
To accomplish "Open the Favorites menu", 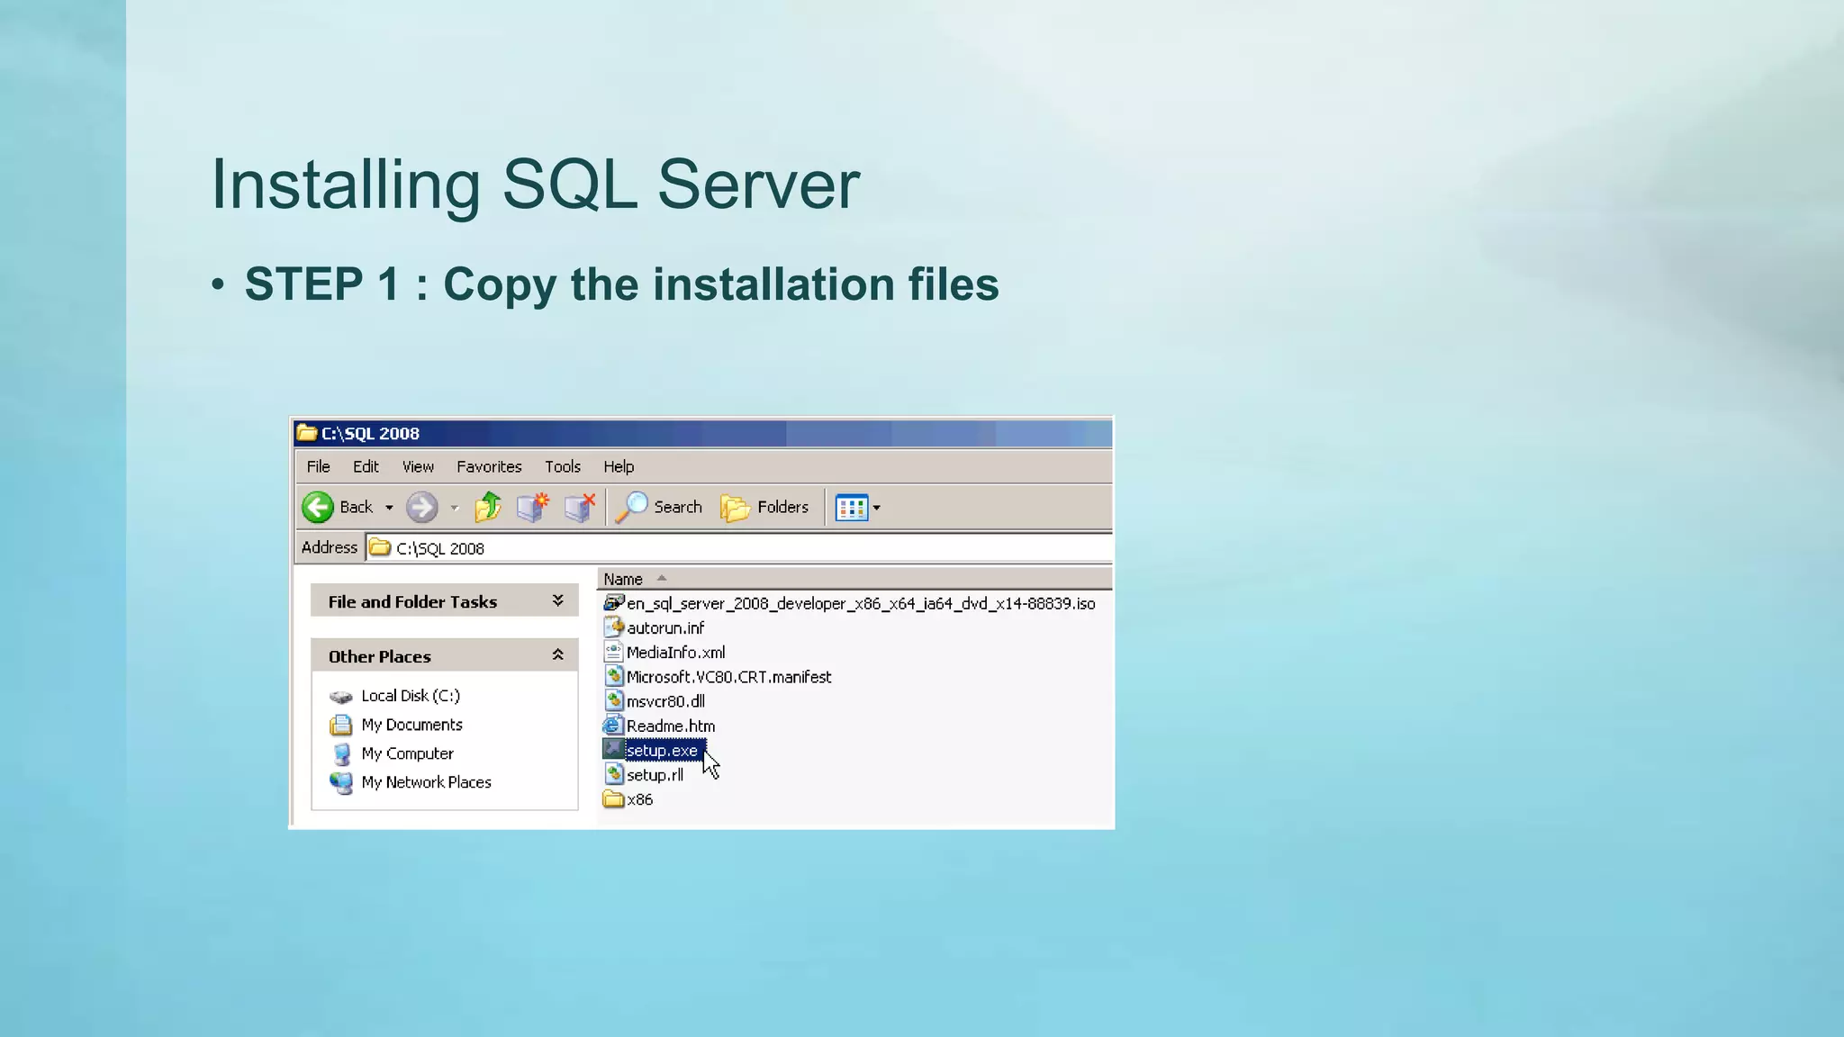I will pyautogui.click(x=489, y=466).
